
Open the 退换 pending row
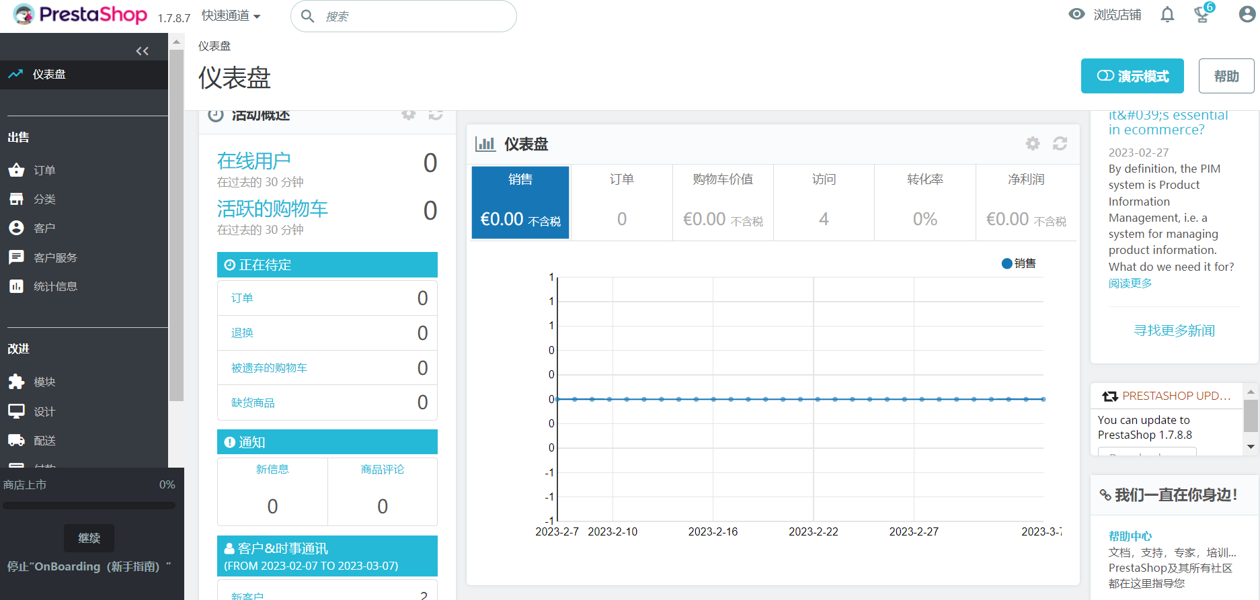pos(327,333)
